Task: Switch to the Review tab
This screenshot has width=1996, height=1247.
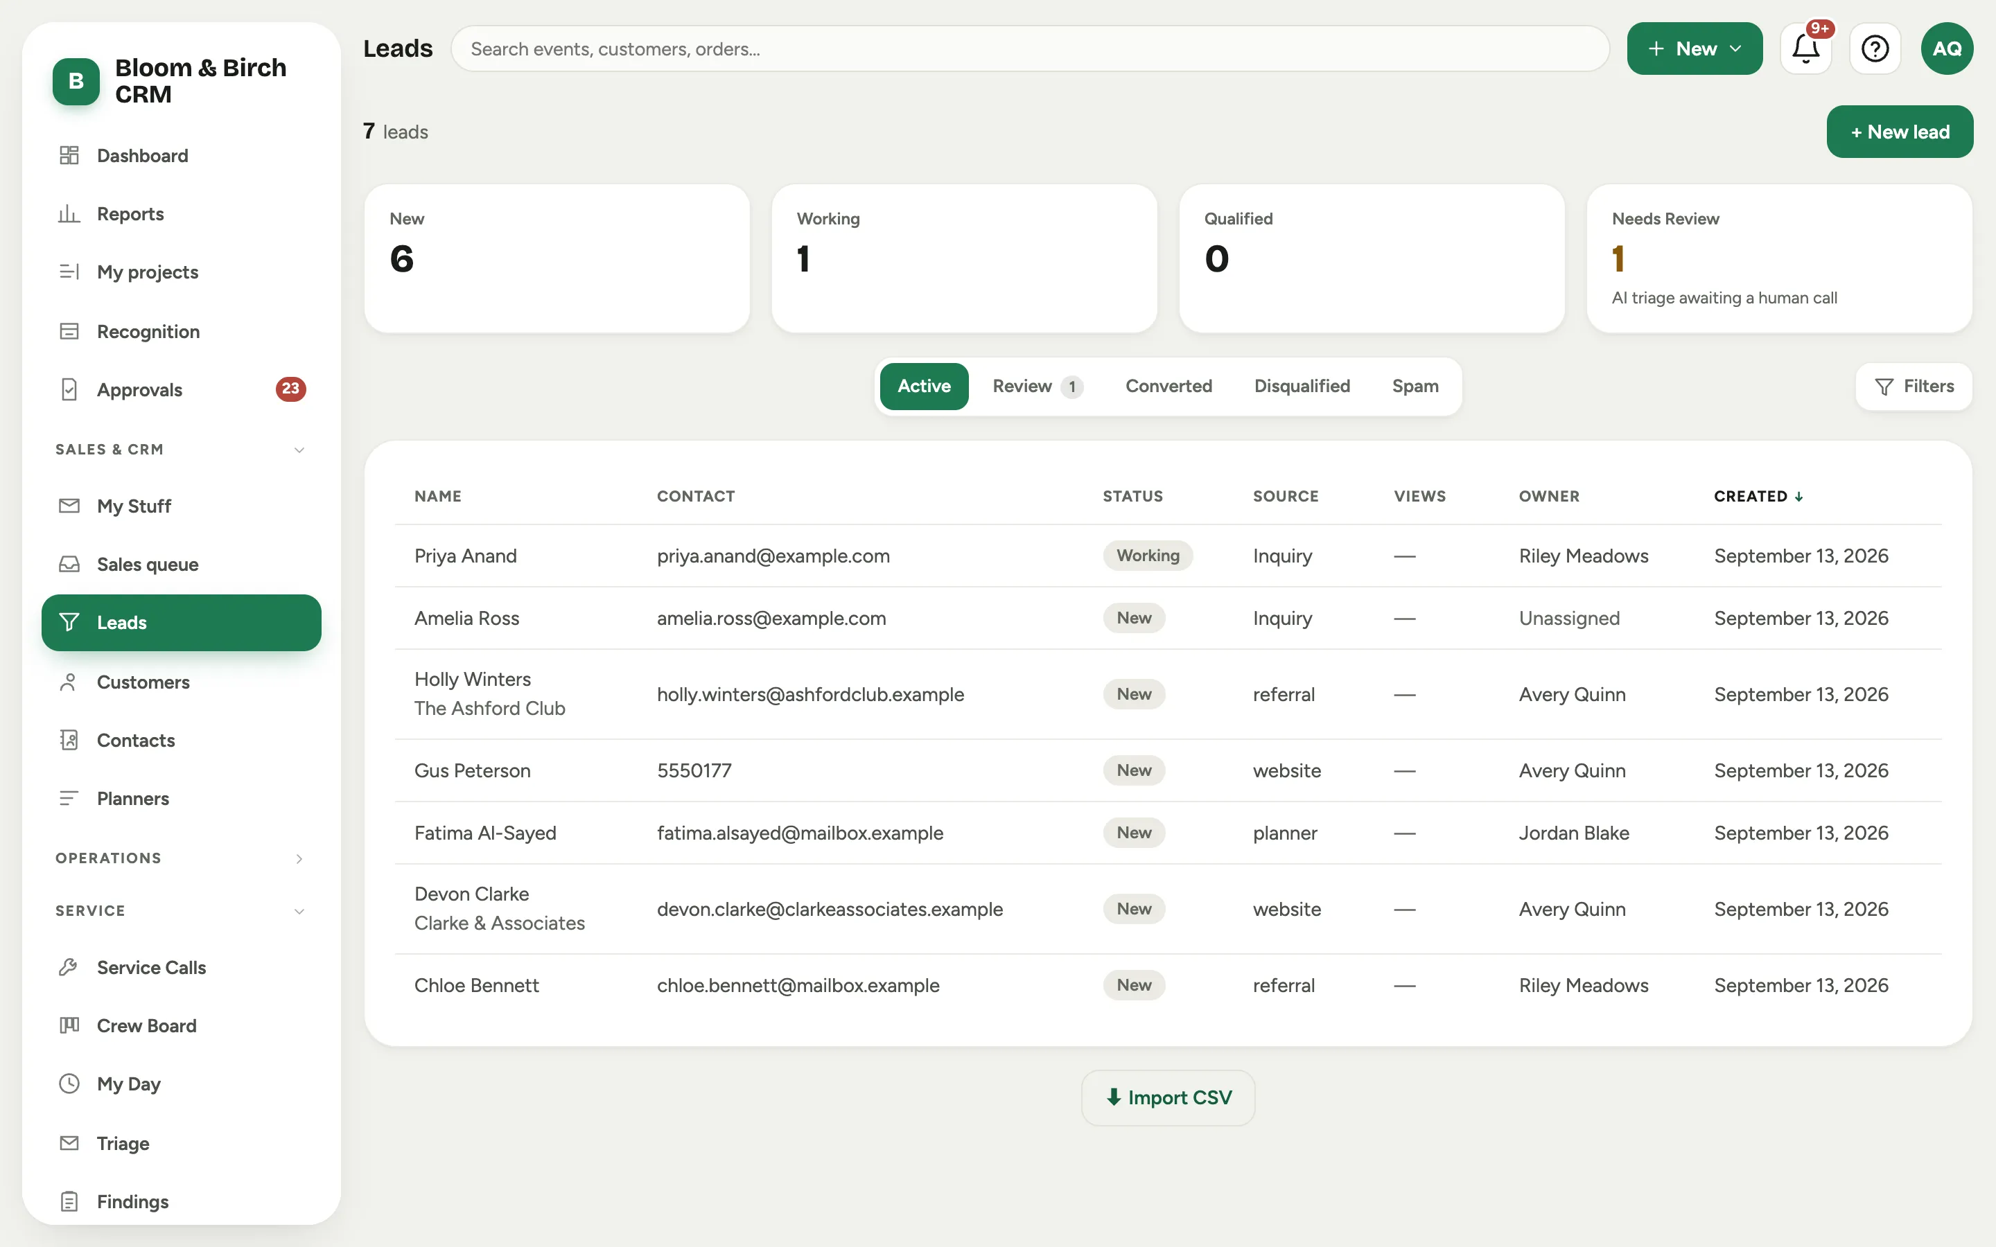Action: [1038, 386]
